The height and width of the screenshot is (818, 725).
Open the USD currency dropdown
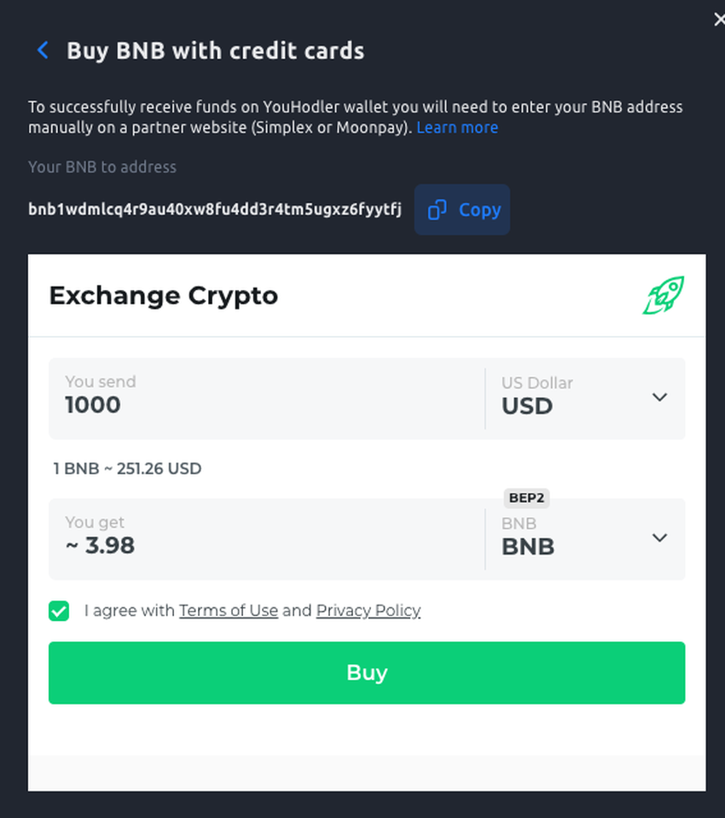(x=585, y=398)
